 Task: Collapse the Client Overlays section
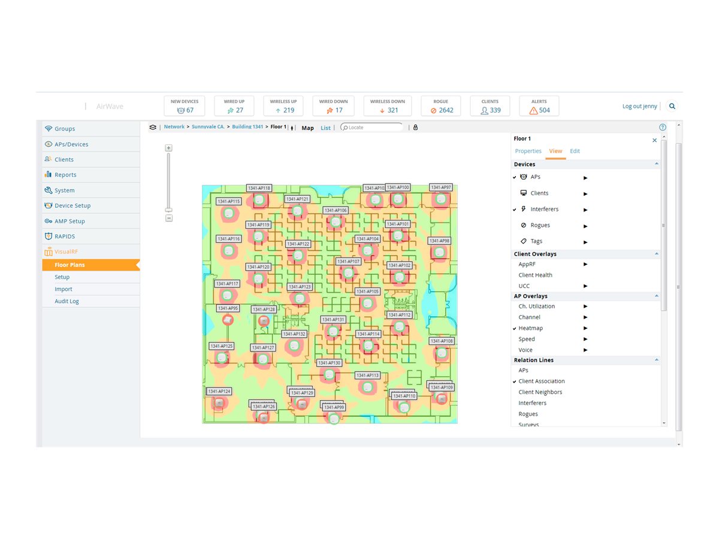point(656,254)
